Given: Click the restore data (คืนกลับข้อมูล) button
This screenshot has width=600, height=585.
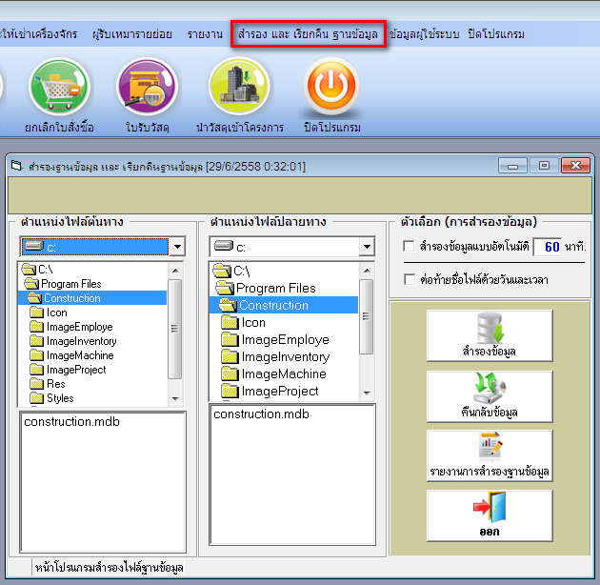Looking at the screenshot, I should click(490, 396).
